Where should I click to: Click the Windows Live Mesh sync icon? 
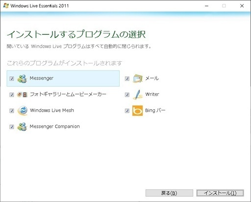23,111
